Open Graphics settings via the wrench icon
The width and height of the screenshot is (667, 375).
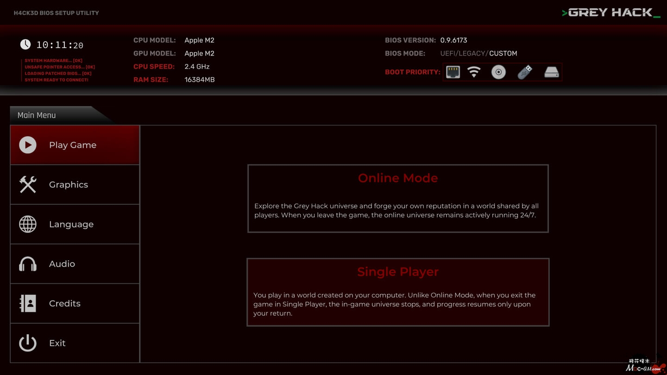click(28, 185)
